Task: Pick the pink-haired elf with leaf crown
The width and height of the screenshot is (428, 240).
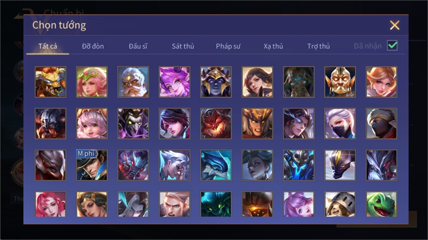Action: (92, 82)
